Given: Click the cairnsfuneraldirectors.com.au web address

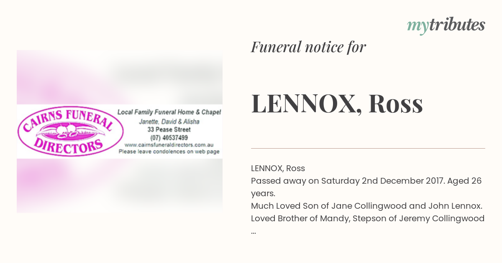Looking at the screenshot, I should pos(169,144).
